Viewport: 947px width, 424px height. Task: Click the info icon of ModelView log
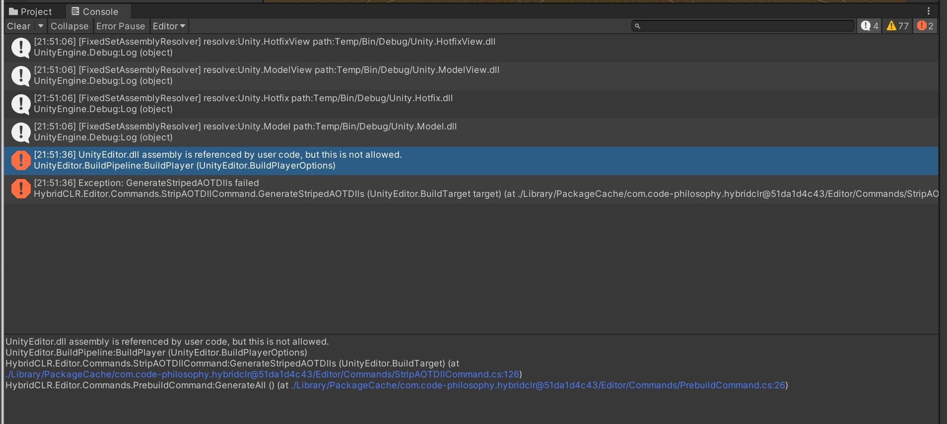point(21,76)
